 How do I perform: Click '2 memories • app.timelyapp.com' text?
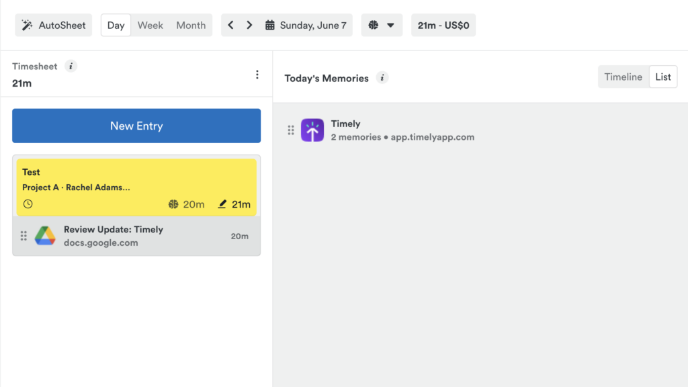(x=402, y=137)
